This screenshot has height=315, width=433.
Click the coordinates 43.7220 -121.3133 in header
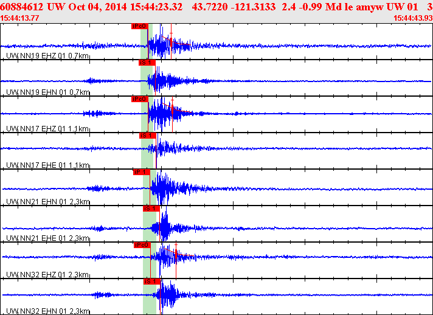(234, 7)
